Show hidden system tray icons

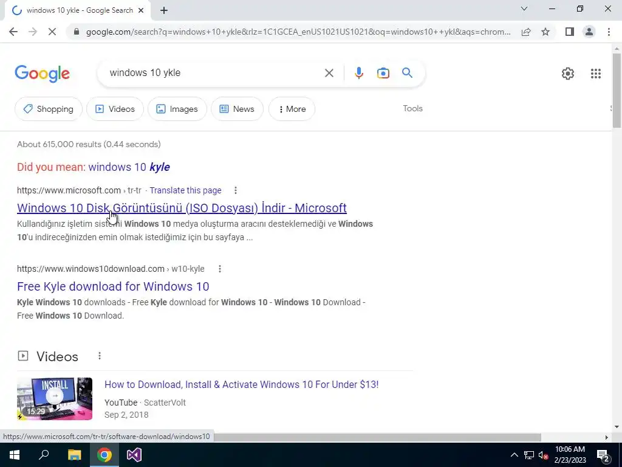pos(514,455)
